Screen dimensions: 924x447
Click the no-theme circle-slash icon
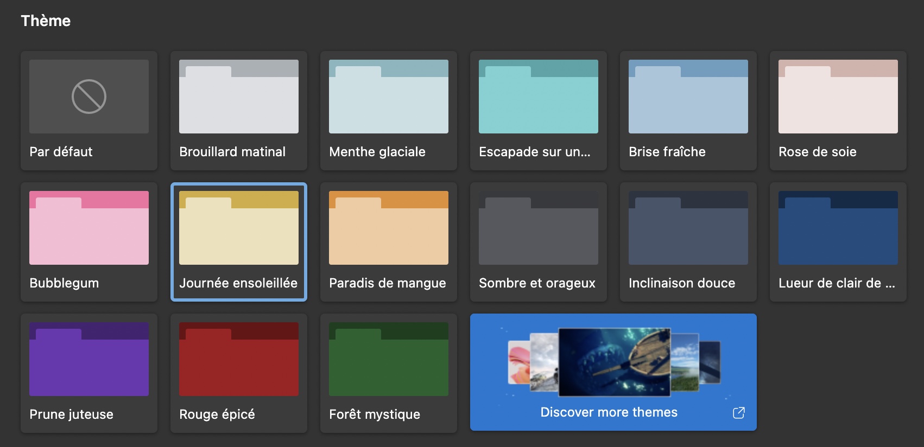88,97
